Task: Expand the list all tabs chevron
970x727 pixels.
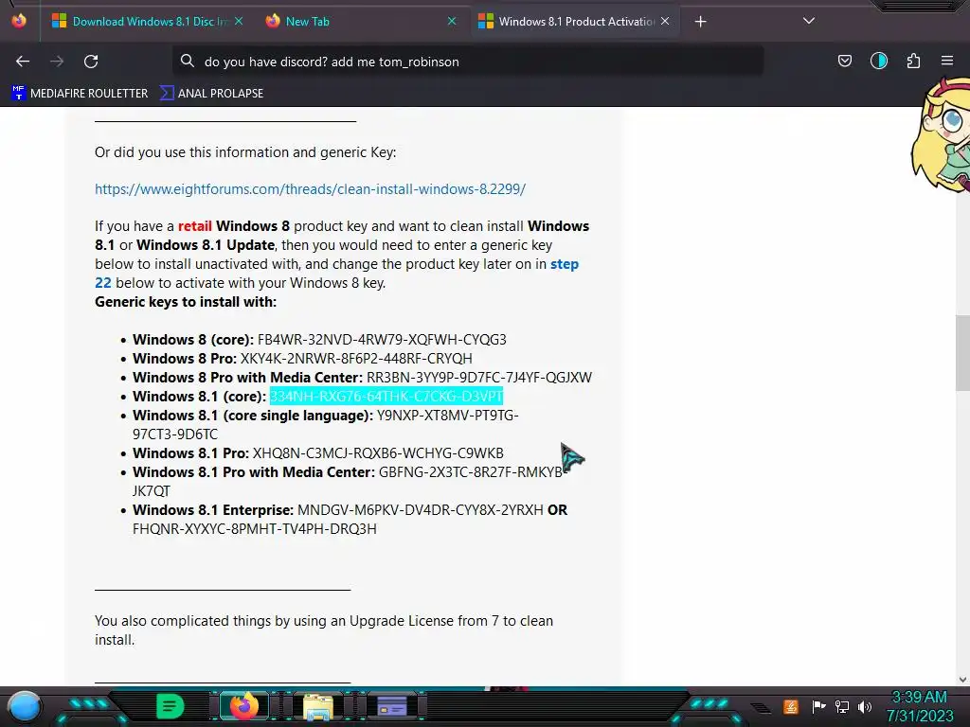Action: (x=809, y=21)
